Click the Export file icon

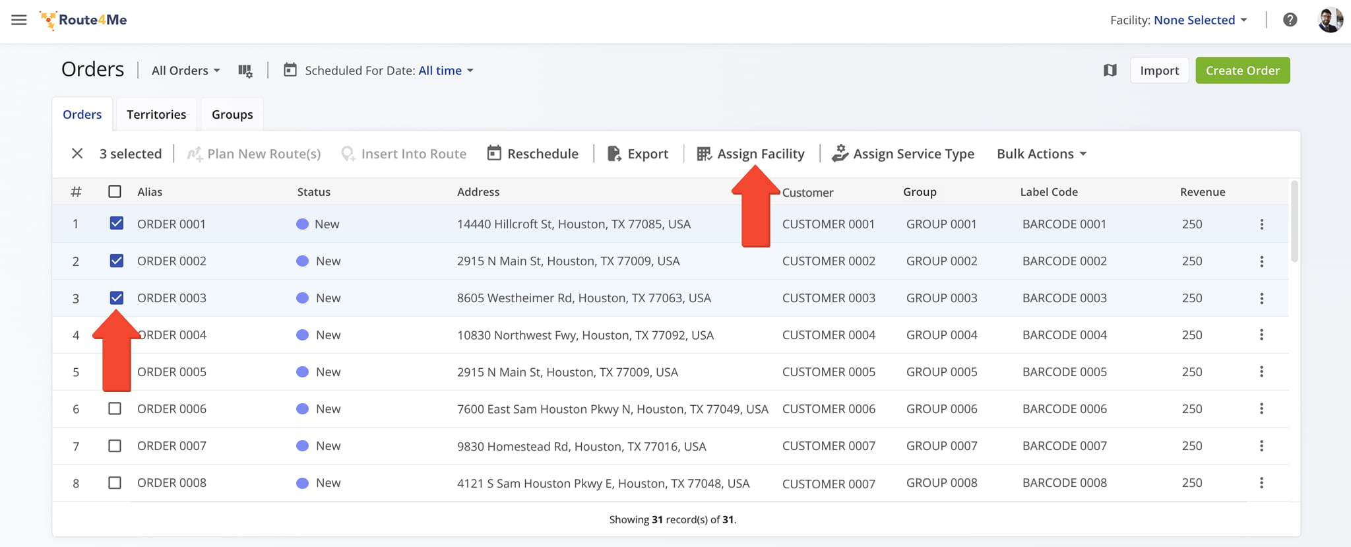(x=613, y=154)
